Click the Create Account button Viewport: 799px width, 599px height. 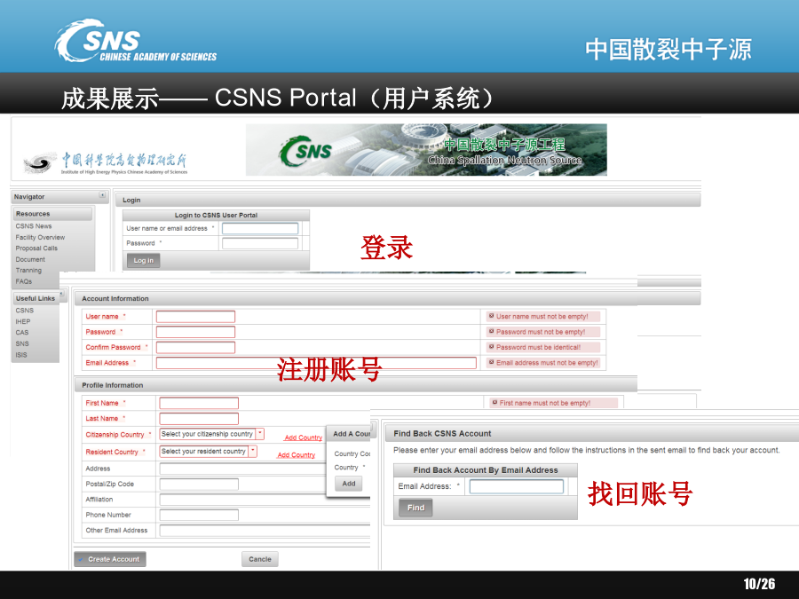pyautogui.click(x=110, y=559)
